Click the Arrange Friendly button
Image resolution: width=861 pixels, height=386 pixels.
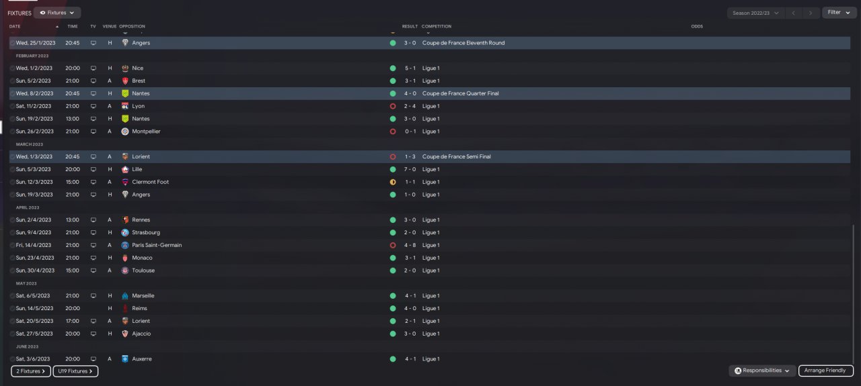[825, 371]
